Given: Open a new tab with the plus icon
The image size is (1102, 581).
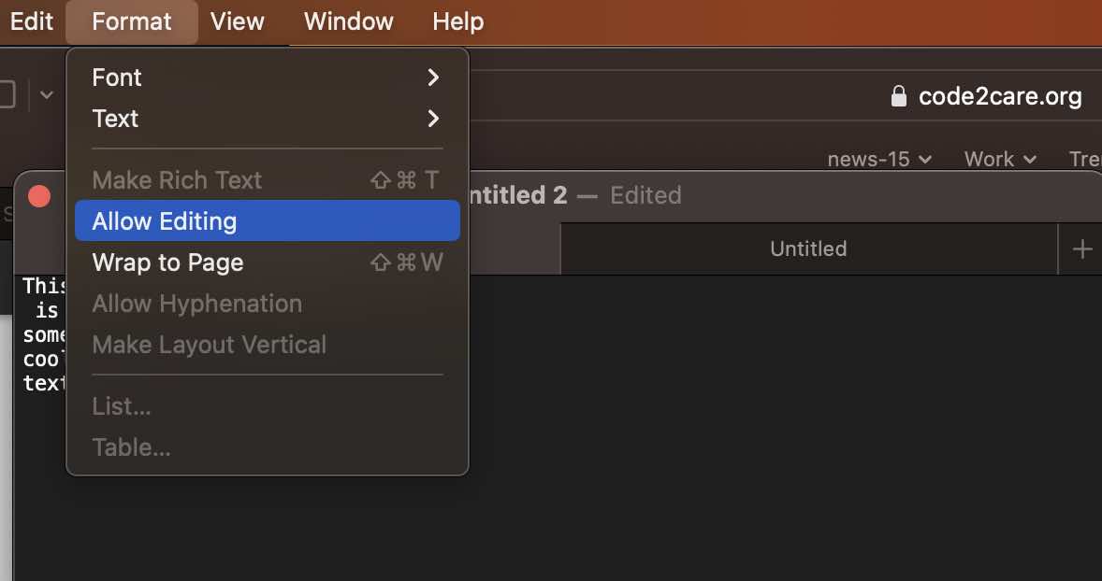Looking at the screenshot, I should coord(1081,248).
